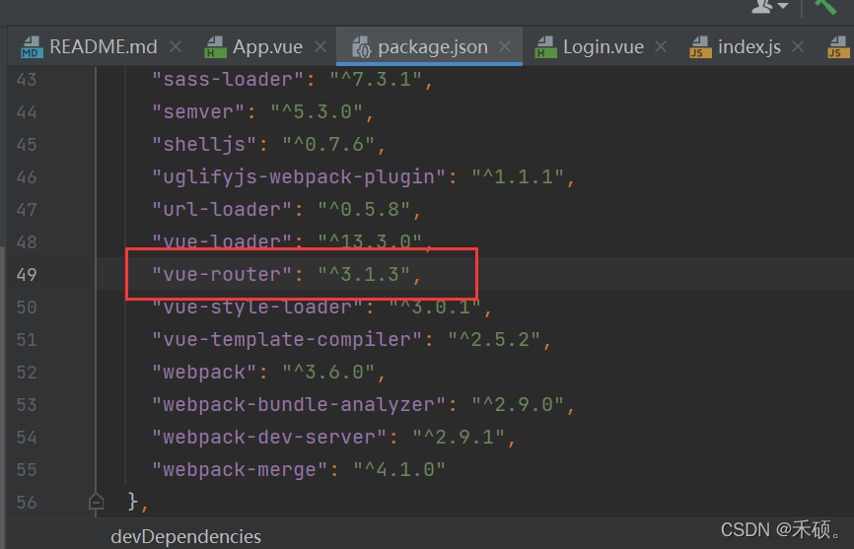
Task: Switch to the README.md tab
Action: [x=103, y=47]
